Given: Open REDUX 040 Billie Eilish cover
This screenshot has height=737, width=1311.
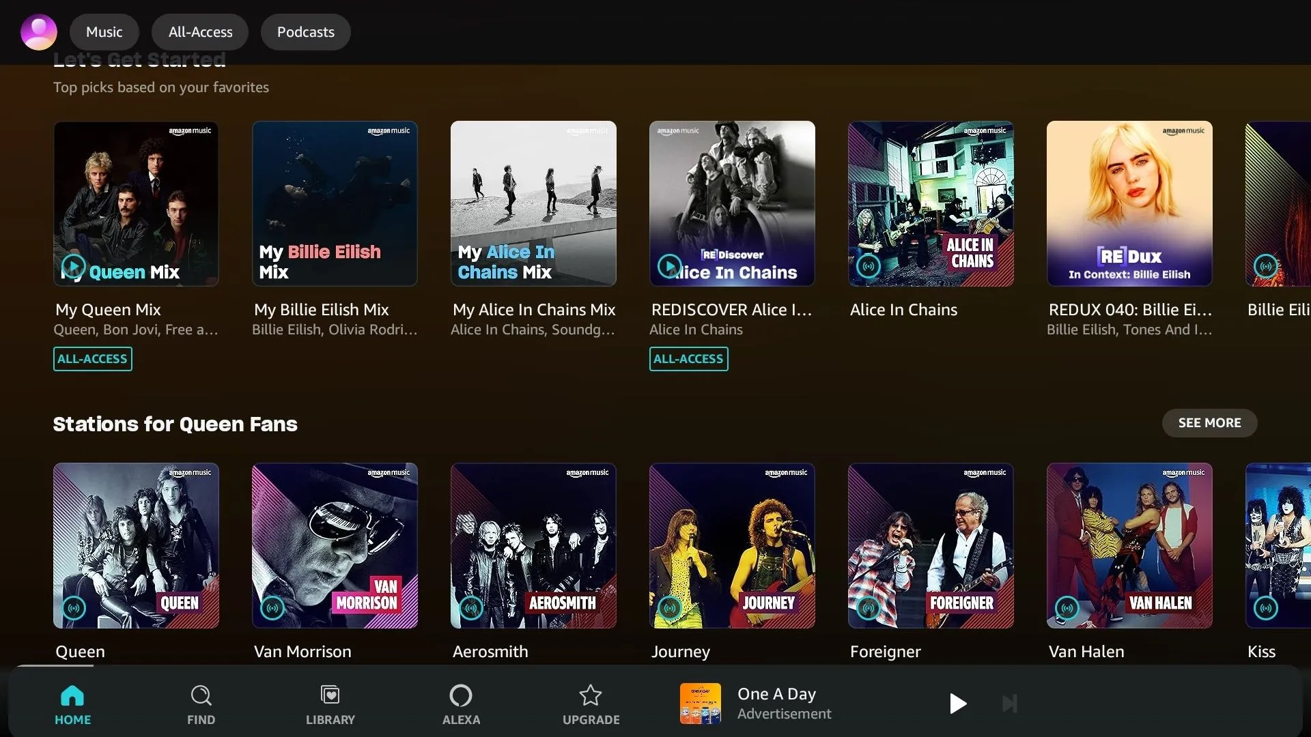Looking at the screenshot, I should tap(1129, 203).
